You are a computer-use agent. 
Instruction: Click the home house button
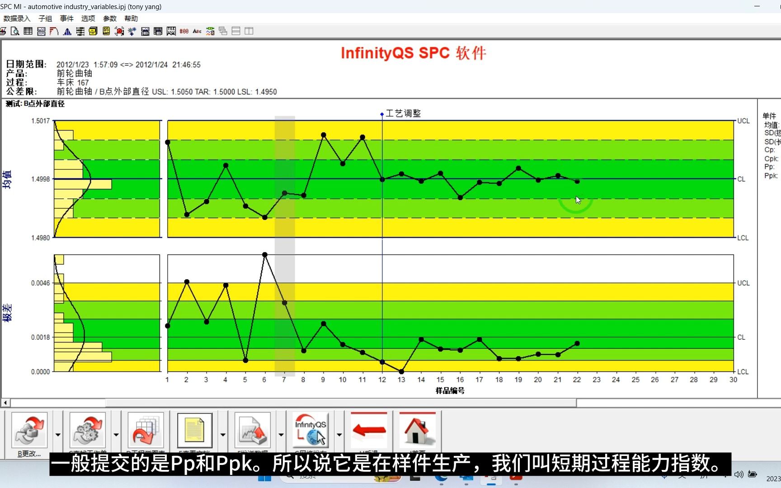coord(417,430)
